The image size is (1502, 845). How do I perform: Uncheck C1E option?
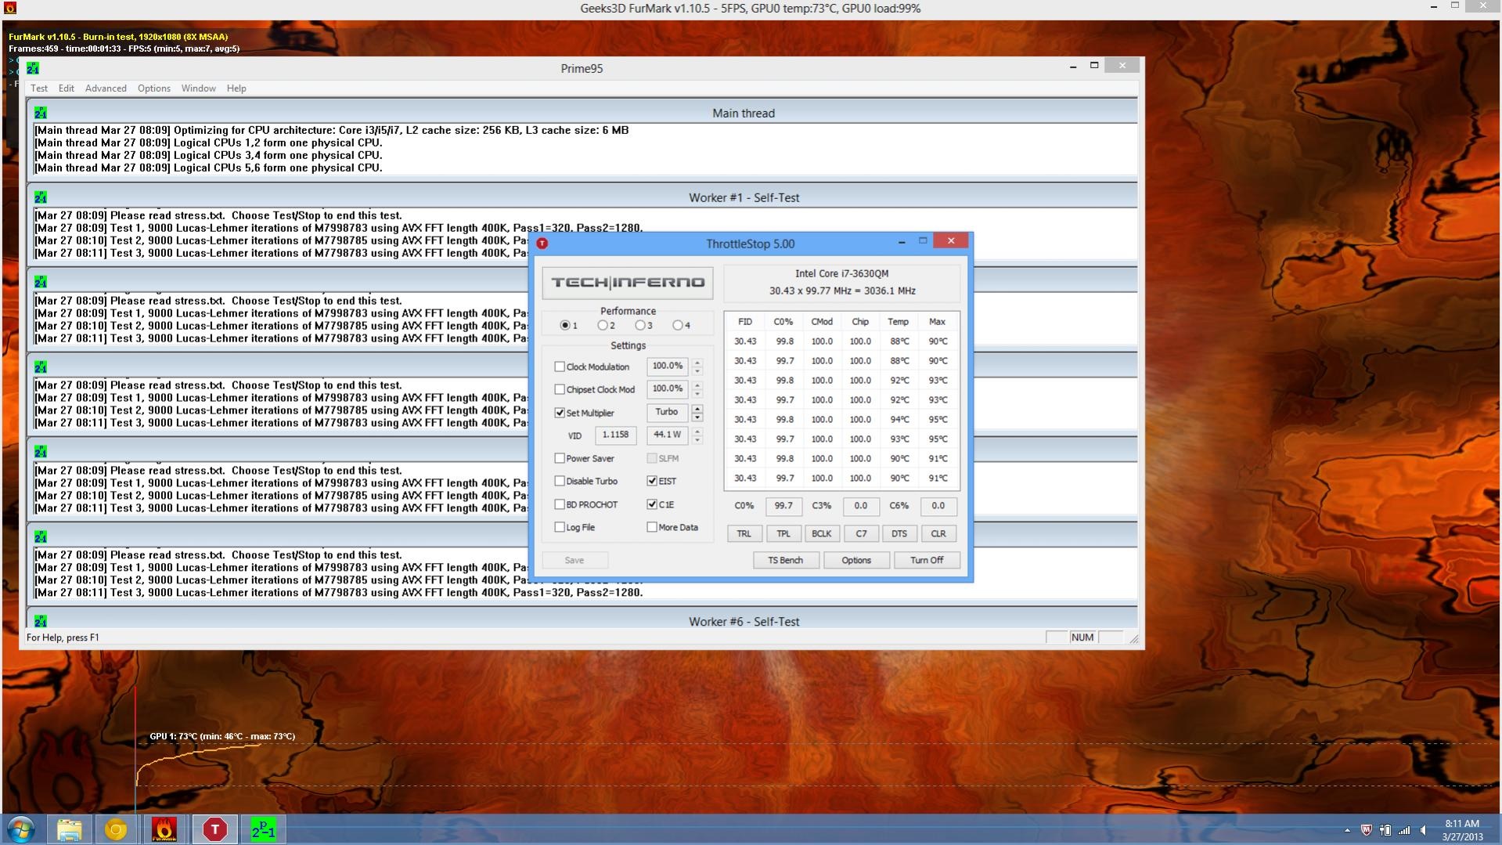click(652, 504)
